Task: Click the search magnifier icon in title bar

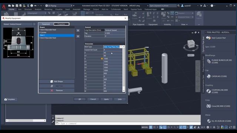Action: pos(178,6)
